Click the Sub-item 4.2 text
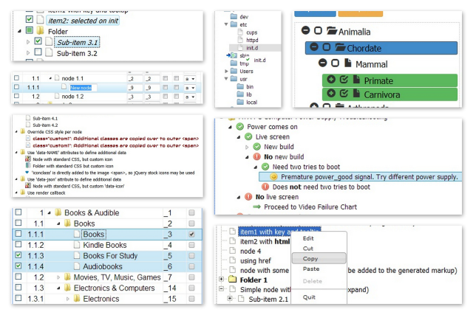This screenshot has height=315, width=473. point(45,125)
